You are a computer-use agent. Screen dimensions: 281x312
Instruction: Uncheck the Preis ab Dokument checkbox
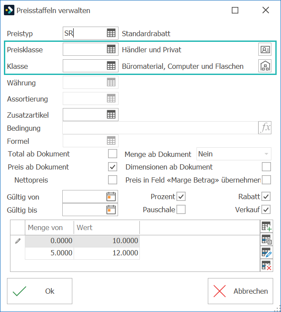pos(112,167)
